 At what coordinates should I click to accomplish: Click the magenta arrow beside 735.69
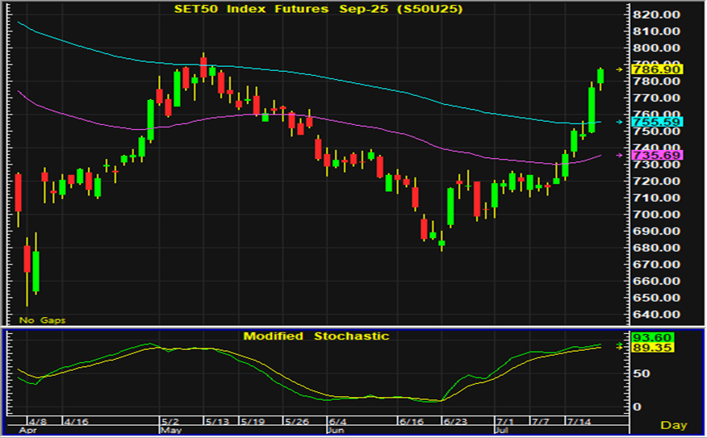619,155
